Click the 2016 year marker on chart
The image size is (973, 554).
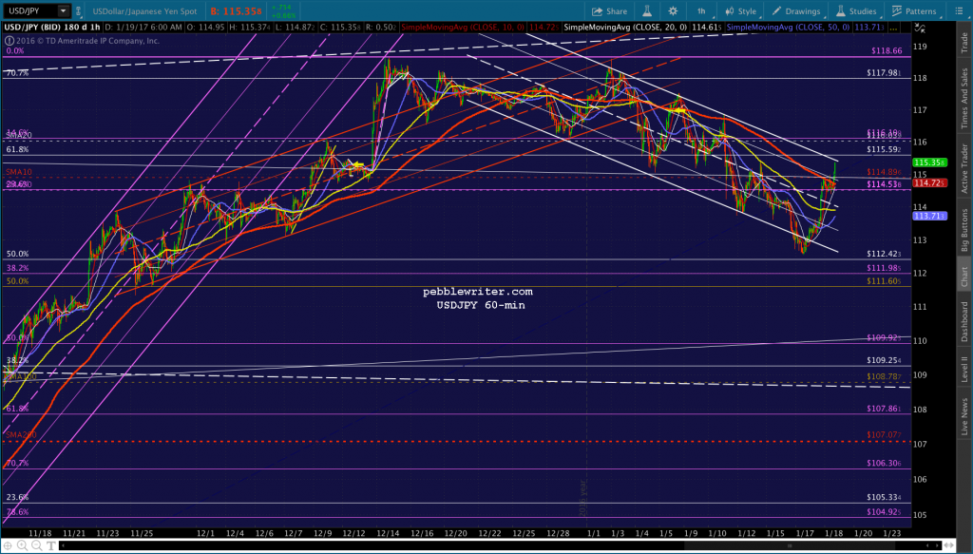[x=582, y=498]
